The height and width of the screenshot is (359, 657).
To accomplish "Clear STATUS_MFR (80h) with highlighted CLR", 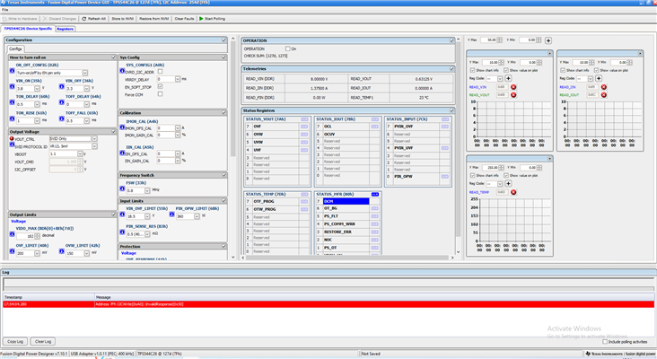I will point(374,195).
